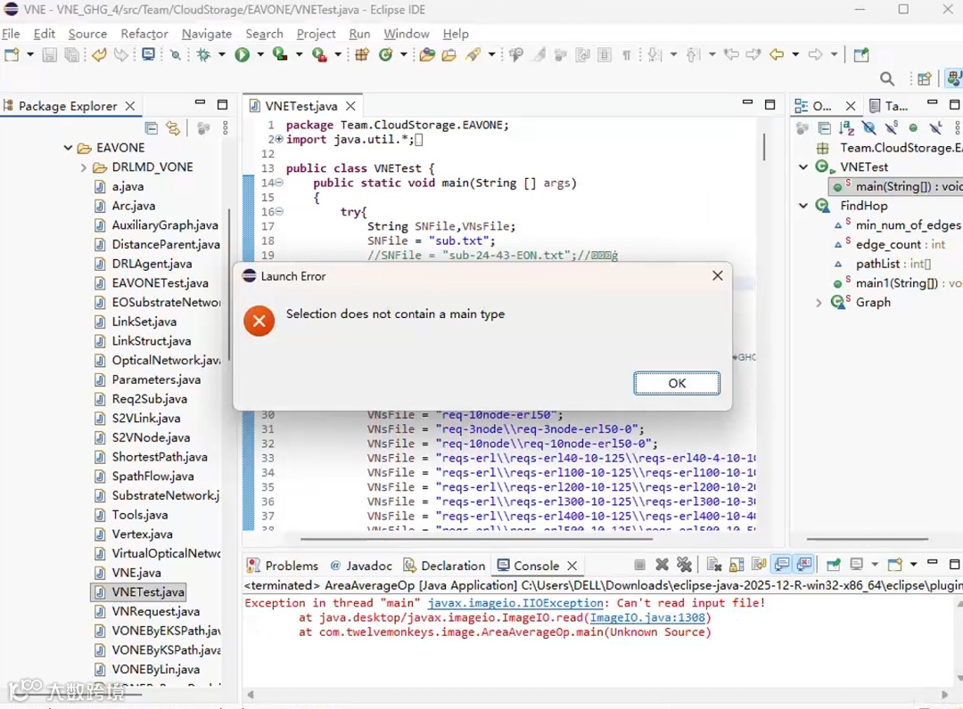Toggle Show Console on Standard Out
Image resolution: width=963 pixels, height=709 pixels.
tap(781, 564)
